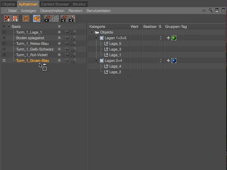Click the camera icon on Boden spiegelnd row
This screenshot has width=227, height=170.
tap(66, 38)
